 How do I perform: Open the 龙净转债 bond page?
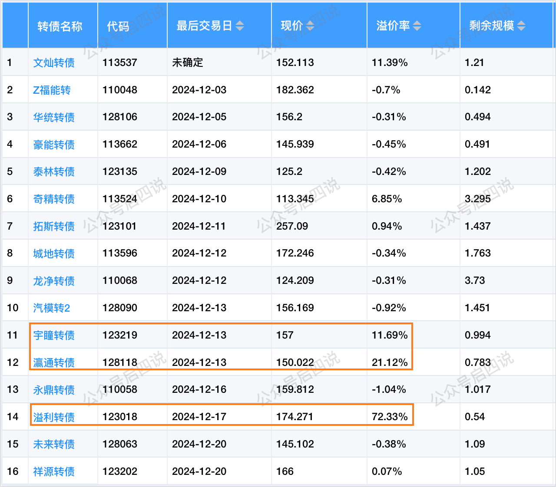[x=54, y=281]
